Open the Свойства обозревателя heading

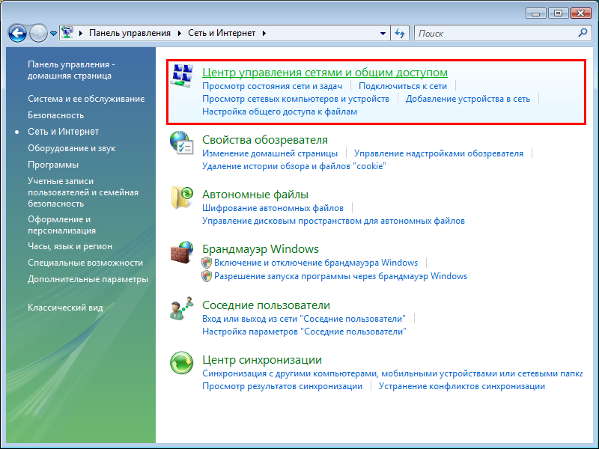click(265, 140)
